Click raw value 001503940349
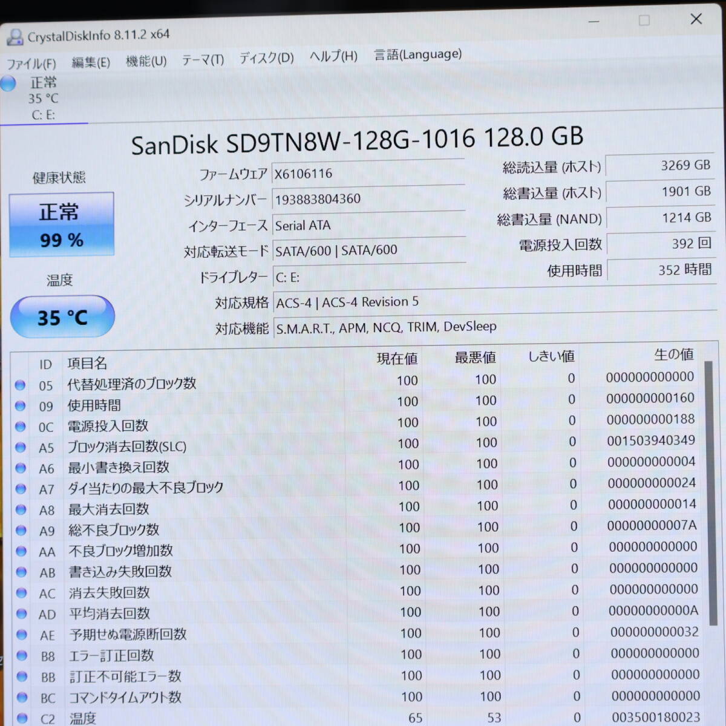 (651, 440)
